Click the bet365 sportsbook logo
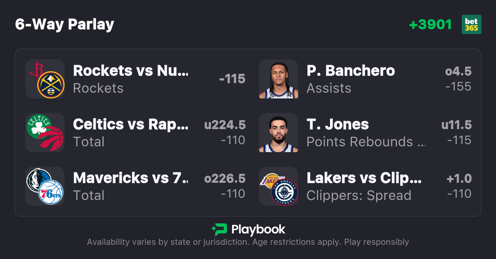The width and height of the screenshot is (496, 259). point(471,25)
